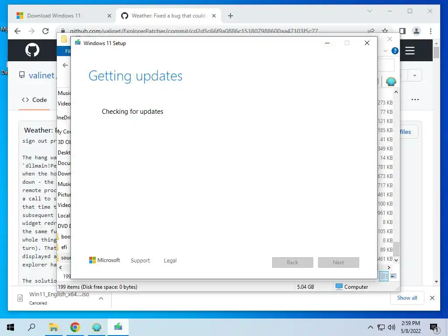Click Computer zone in Explorer status bar
This screenshot has width=448, height=336.
pos(352,287)
